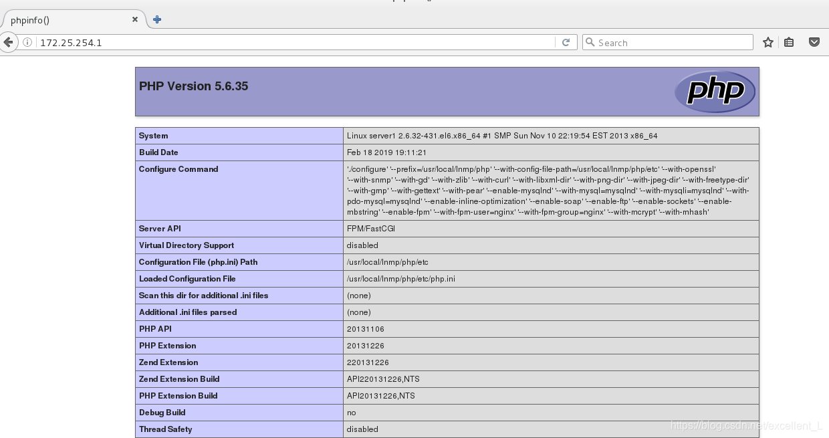Click the 20131226 value

366,346
